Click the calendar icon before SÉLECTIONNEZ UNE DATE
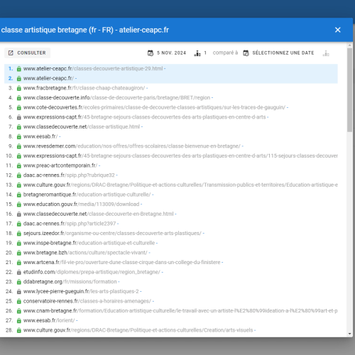 click(x=246, y=53)
